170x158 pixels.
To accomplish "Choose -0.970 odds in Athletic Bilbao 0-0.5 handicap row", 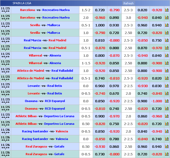I will (114, 116).
